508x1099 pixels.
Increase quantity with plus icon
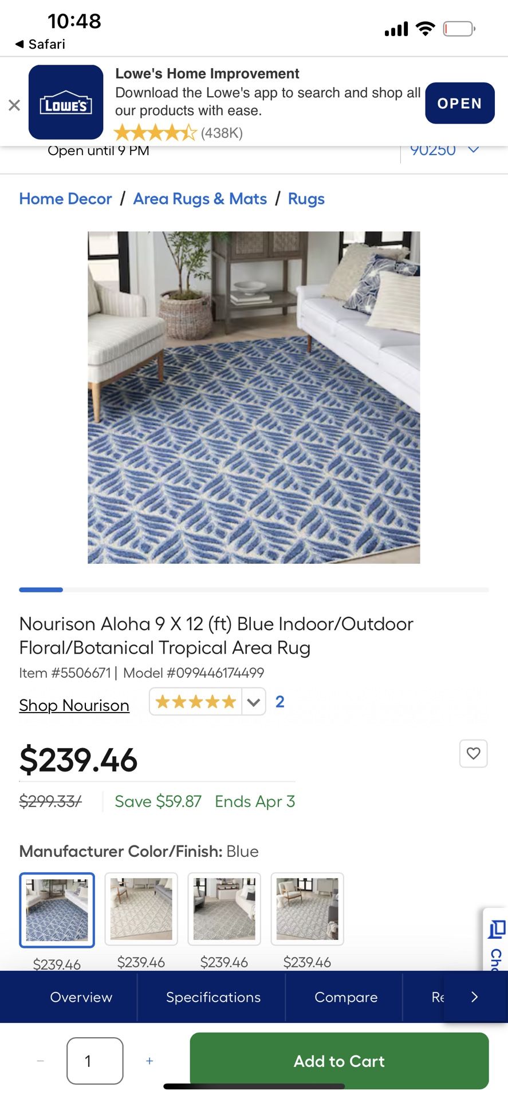[149, 1061]
